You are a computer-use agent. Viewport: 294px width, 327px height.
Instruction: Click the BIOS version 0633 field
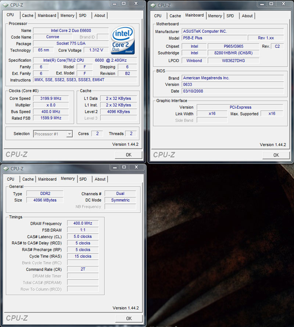point(233,85)
